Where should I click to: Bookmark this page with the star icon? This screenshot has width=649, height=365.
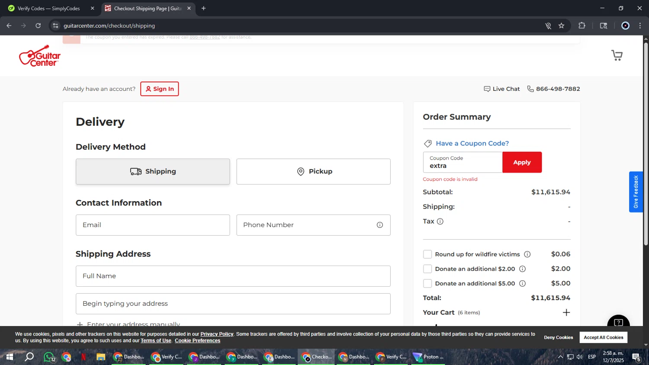(x=562, y=26)
